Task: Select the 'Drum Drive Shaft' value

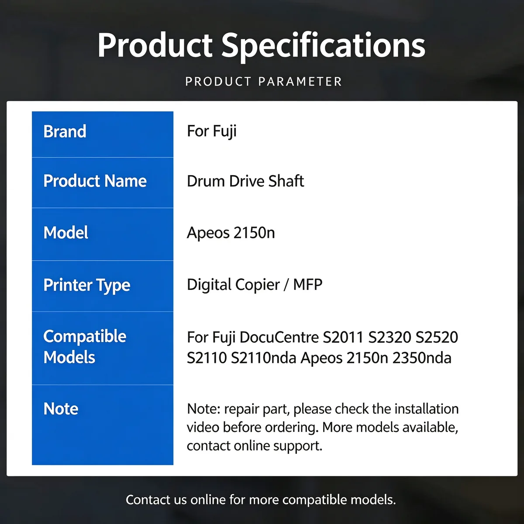Action: [x=245, y=181]
